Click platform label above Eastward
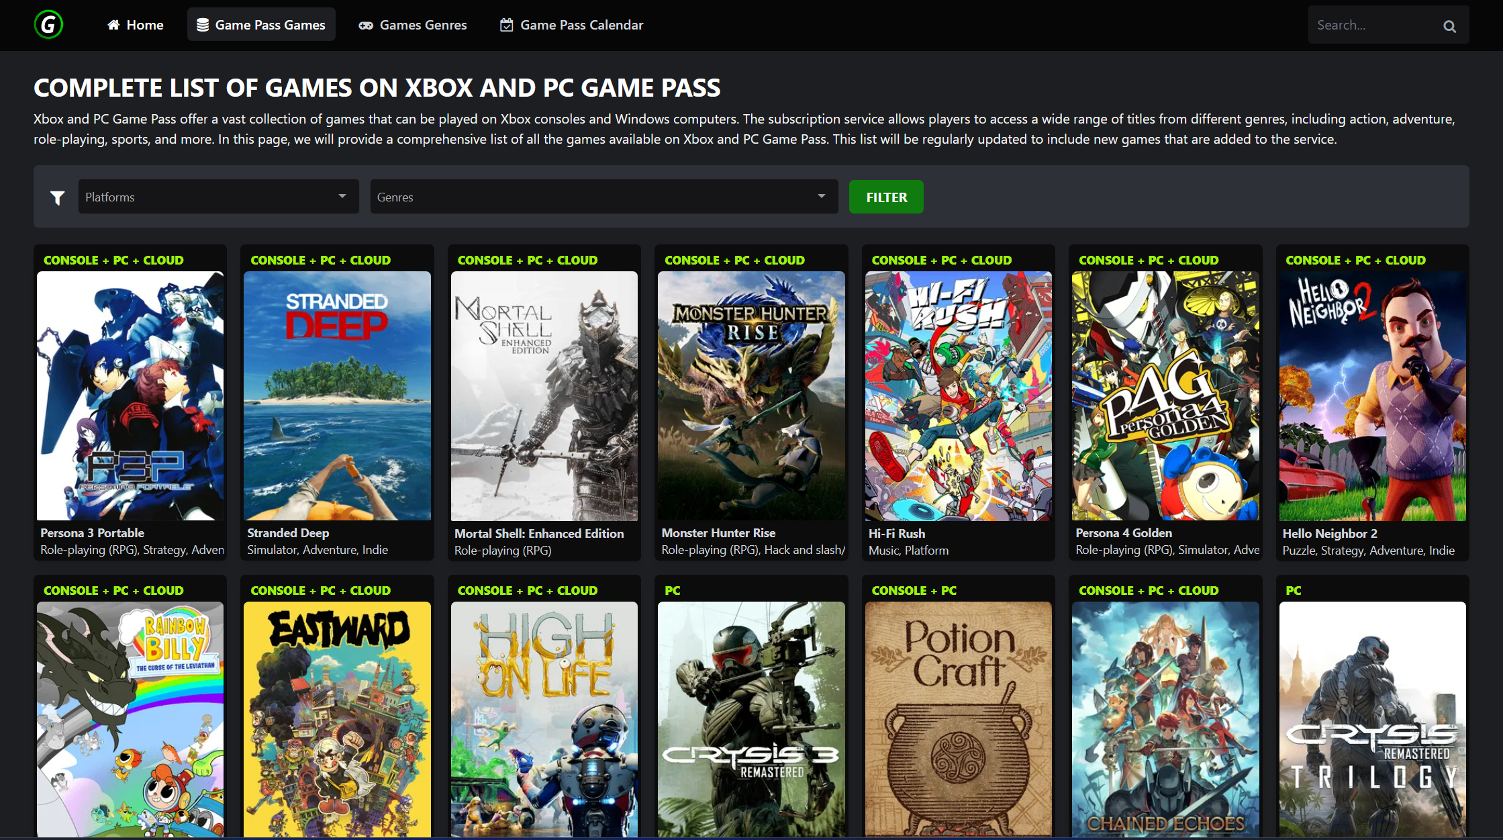Image resolution: width=1503 pixels, height=840 pixels. [320, 590]
